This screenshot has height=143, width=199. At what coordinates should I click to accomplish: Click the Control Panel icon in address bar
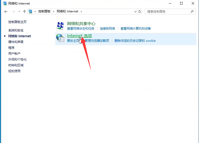(x=31, y=11)
